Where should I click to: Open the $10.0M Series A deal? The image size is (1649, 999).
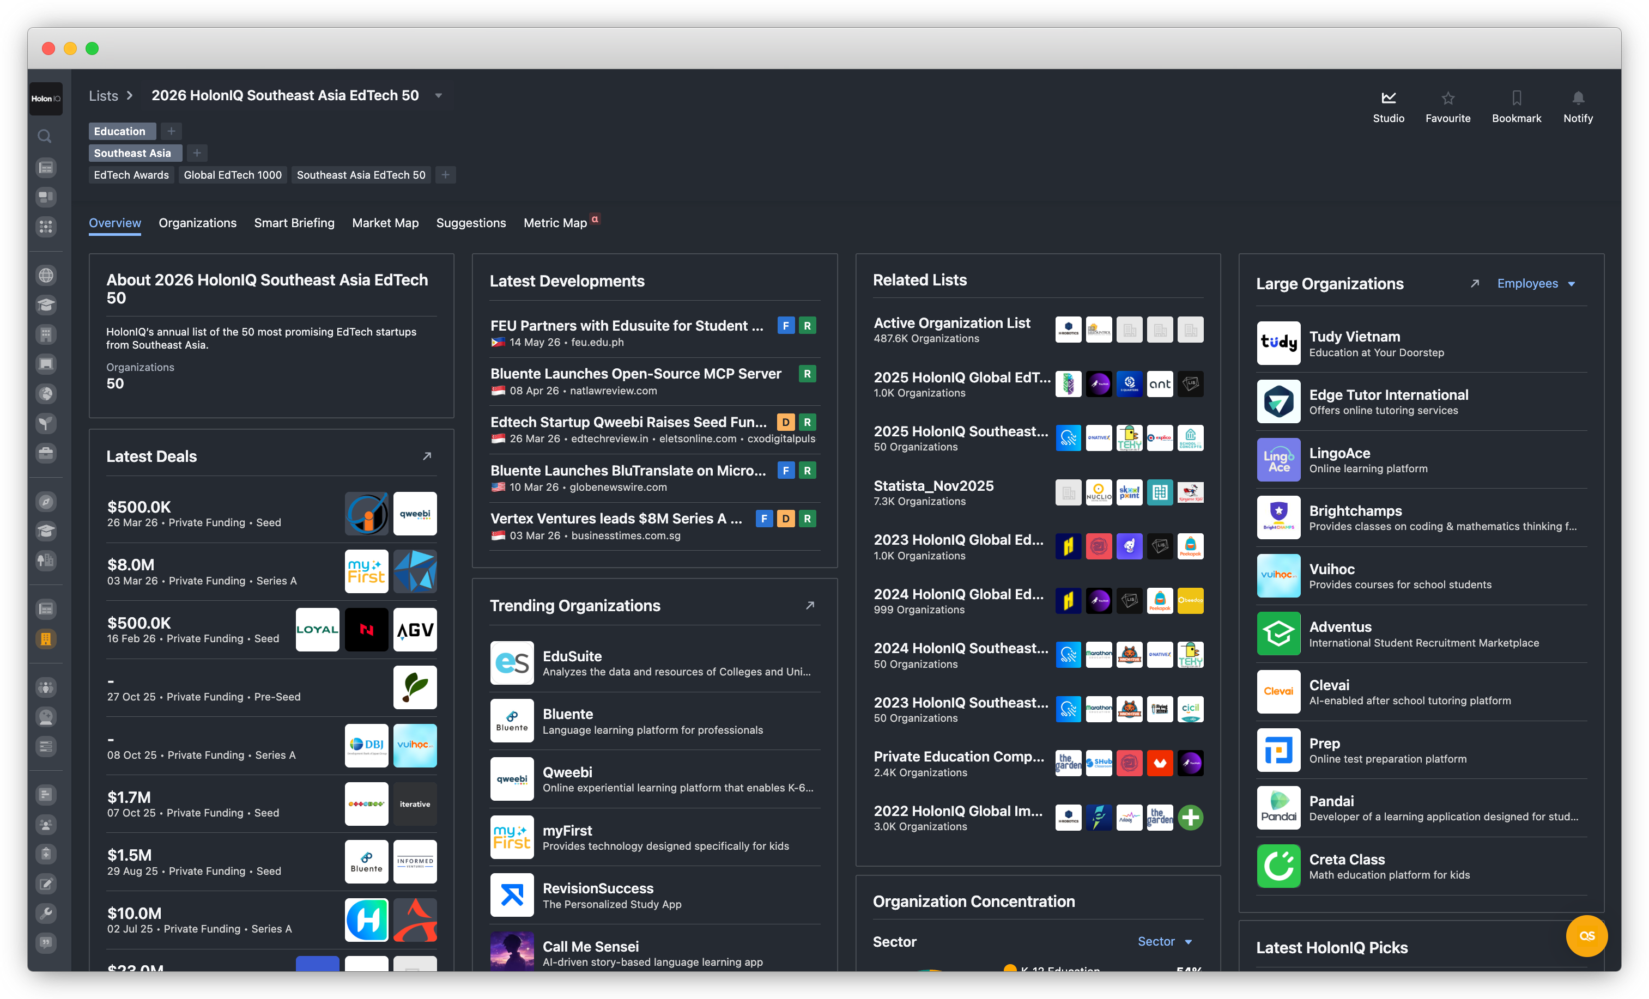pyautogui.click(x=272, y=920)
